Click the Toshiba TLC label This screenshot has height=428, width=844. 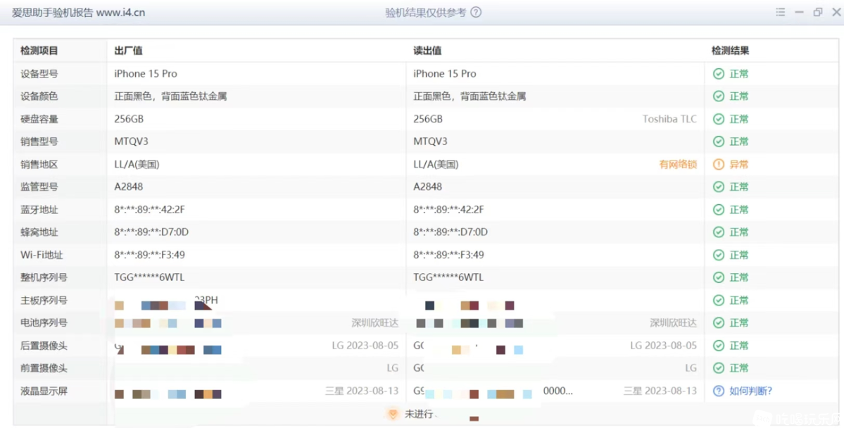point(669,119)
